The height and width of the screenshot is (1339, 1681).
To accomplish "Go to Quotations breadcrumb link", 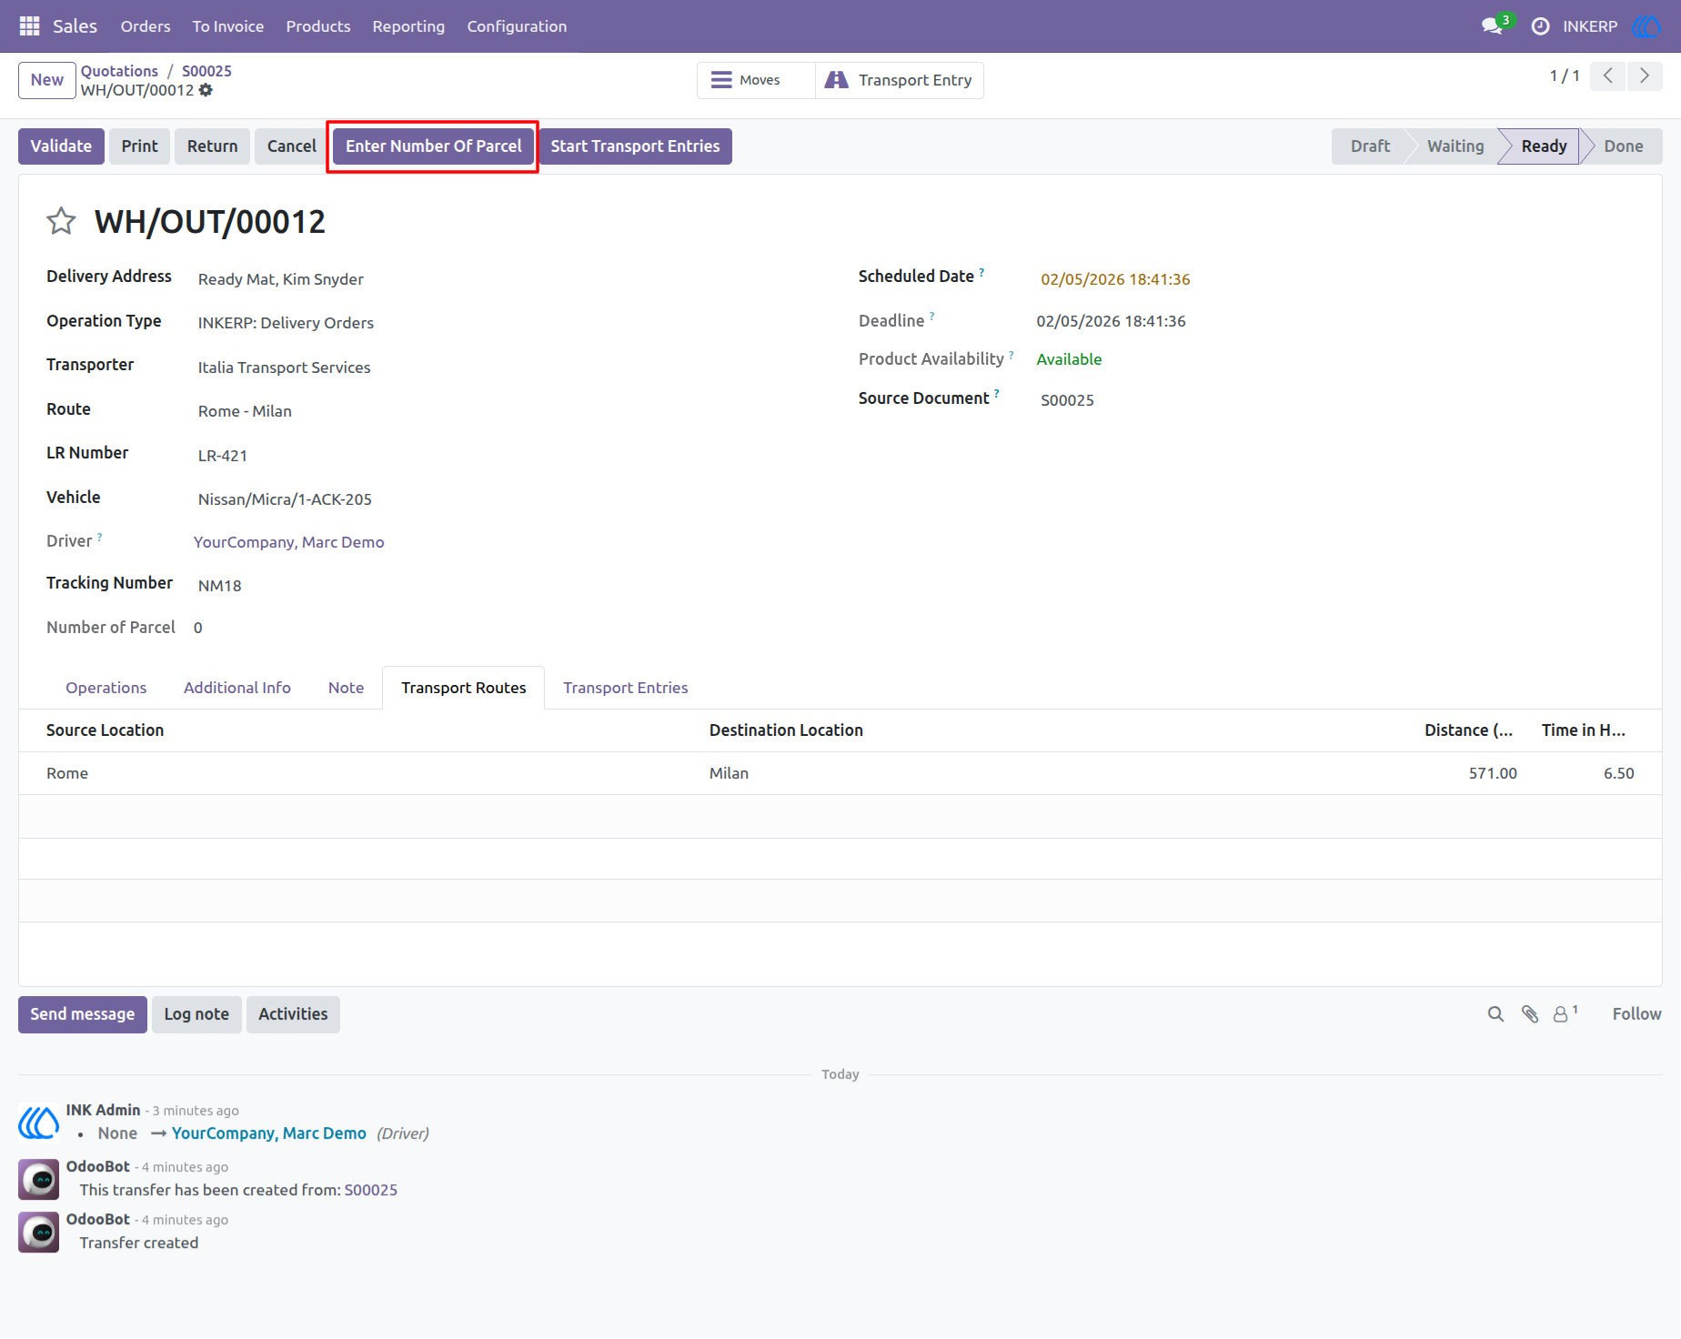I will (x=119, y=71).
